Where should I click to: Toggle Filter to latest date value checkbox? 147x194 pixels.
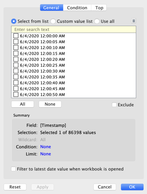pos(13,169)
